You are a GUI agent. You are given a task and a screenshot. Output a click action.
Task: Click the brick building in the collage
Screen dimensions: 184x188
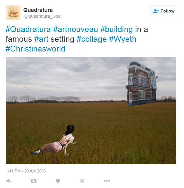(x=141, y=83)
